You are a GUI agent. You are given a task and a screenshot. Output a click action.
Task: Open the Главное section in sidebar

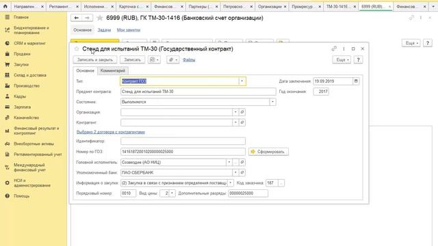(21, 17)
